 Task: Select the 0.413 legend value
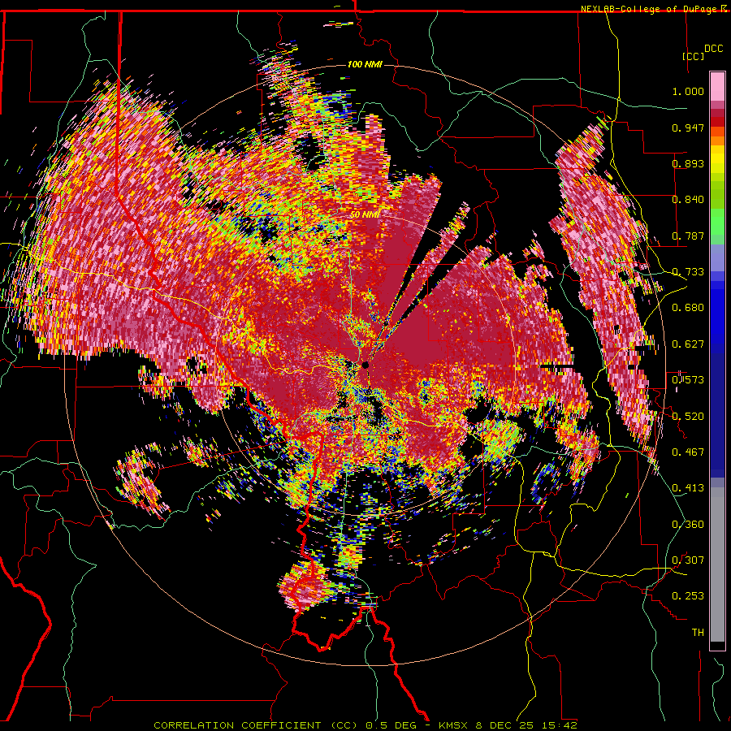pyautogui.click(x=688, y=488)
